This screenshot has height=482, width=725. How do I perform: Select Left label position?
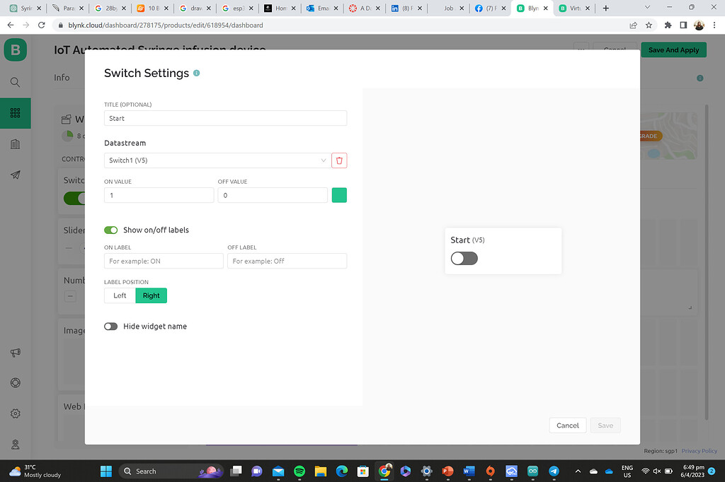(x=120, y=295)
